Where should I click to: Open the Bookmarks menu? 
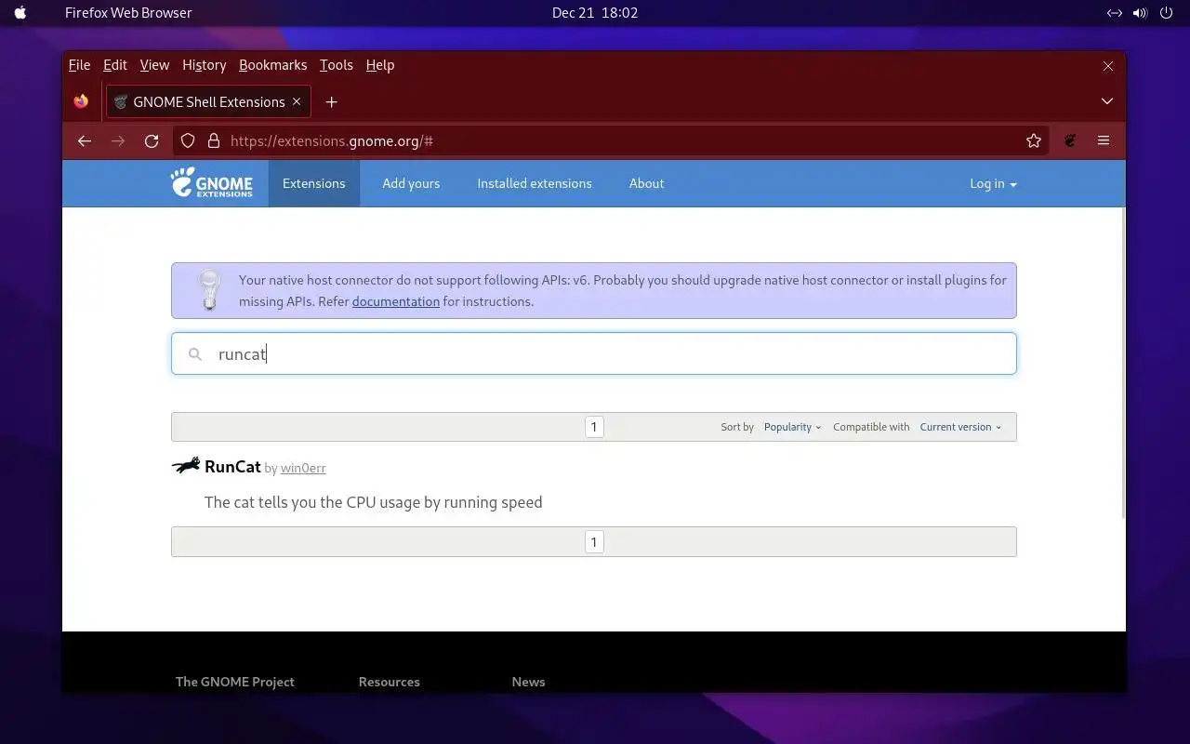coord(272,65)
